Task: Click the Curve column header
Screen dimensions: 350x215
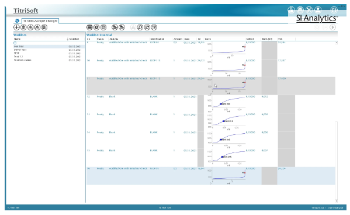Action: (x=208, y=39)
